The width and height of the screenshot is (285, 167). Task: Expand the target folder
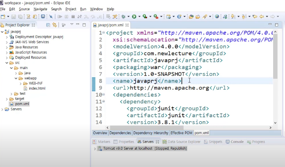(x=7, y=99)
